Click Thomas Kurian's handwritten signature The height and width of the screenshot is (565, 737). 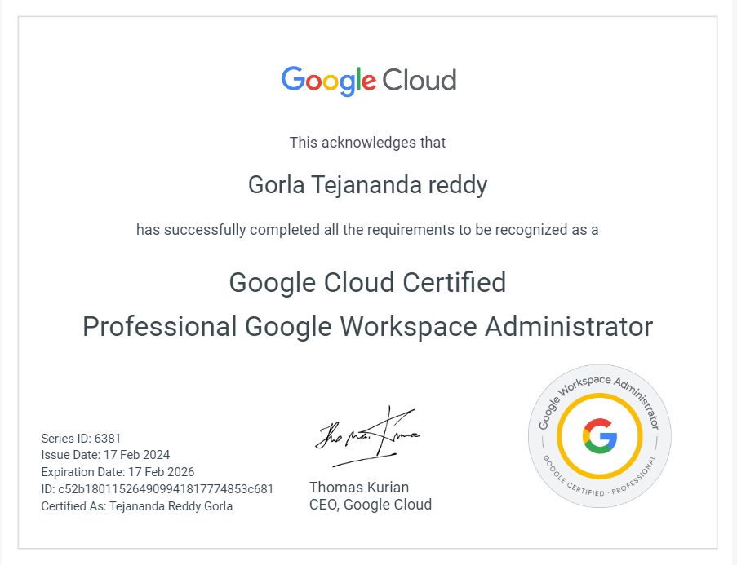tap(368, 437)
